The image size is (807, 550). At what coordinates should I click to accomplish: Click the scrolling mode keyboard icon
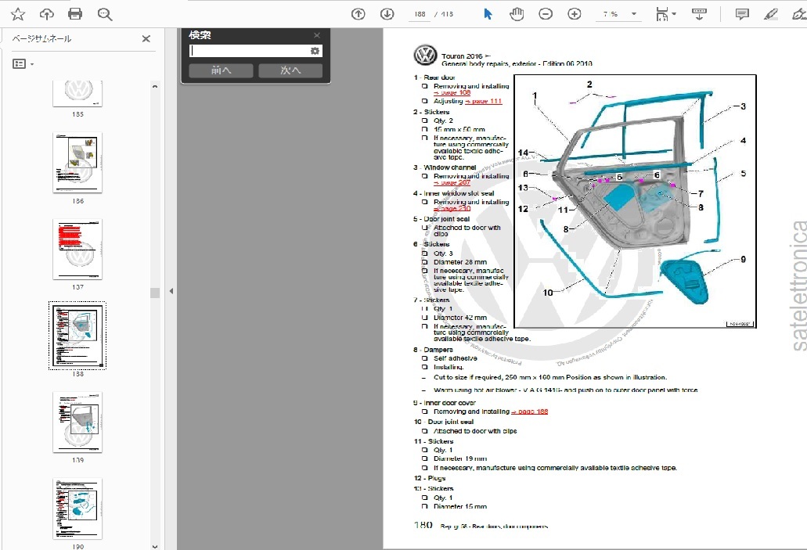(x=699, y=14)
